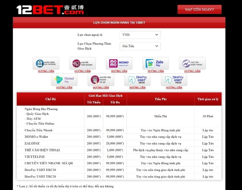242x190 pixels.
Task: Click the NẠP TIỀN NGAY!! button
Action: 199,9
